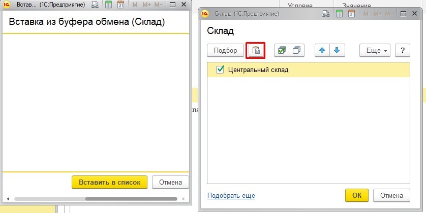Open the calendar icon in the Склад title bar
Image resolution: width=426 pixels, height=213 pixels.
tap(352, 14)
